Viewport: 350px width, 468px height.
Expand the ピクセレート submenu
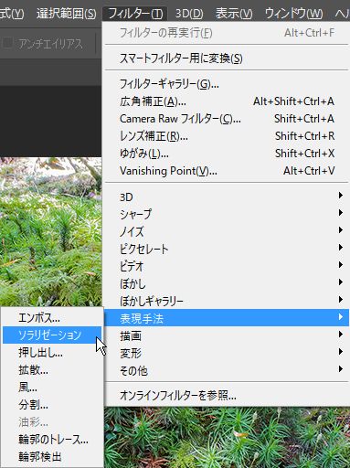click(x=227, y=249)
